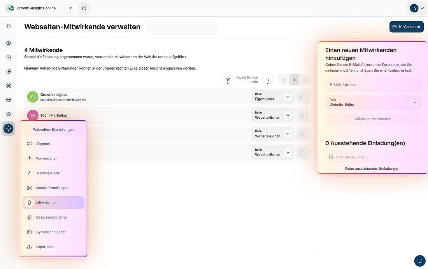This screenshot has height=269, width=428.
Task: Select the settings gear icon in sidebar
Action: 8,128
